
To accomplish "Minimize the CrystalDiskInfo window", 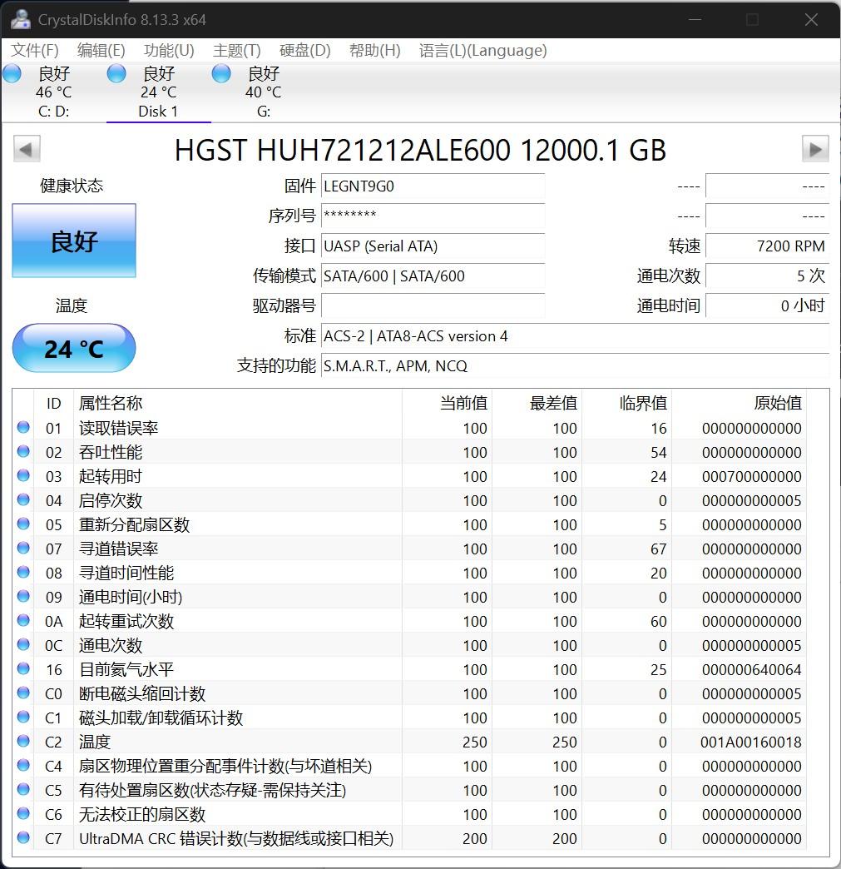I will point(695,19).
